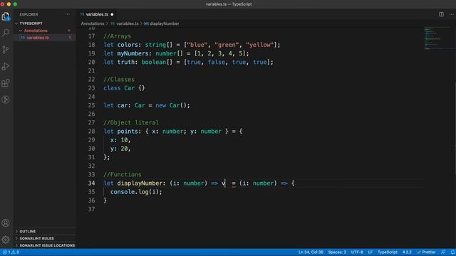
Task: Expand the OUTLINE panel
Action: point(28,231)
